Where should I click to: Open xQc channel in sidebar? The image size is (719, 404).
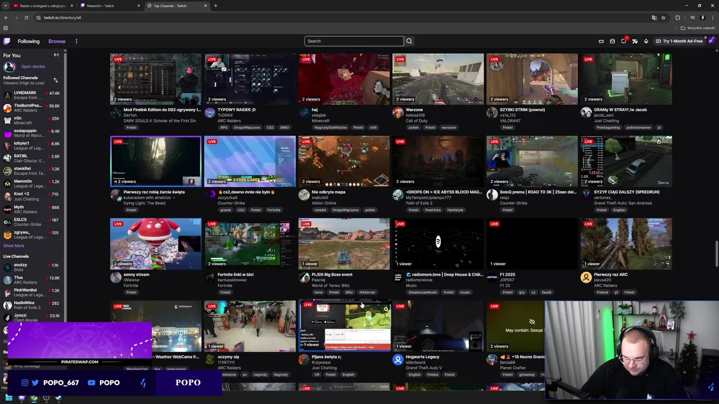click(31, 121)
